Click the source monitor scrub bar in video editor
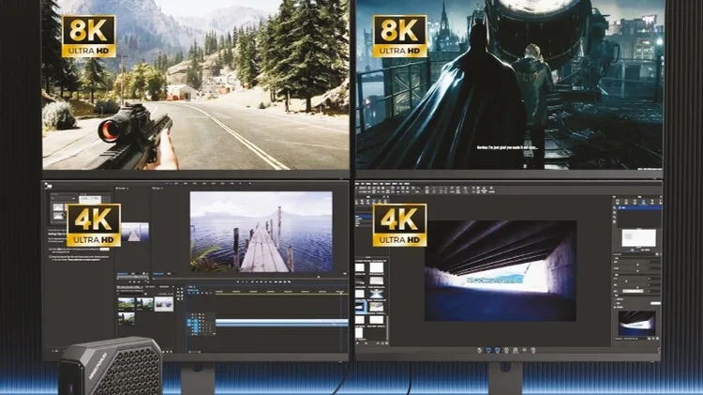Image resolution: width=703 pixels, height=395 pixels. tap(133, 277)
